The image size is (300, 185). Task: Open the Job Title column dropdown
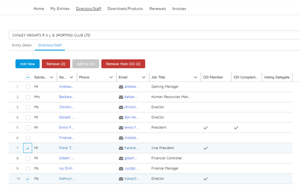click(x=195, y=77)
